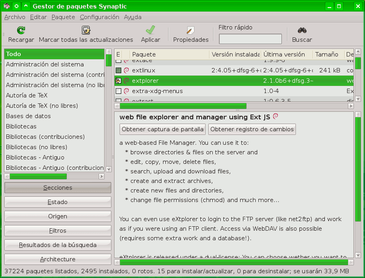The height and width of the screenshot is (278, 365).
Task: Click description pane vertical scrollbar thumb
Action: click(358, 169)
